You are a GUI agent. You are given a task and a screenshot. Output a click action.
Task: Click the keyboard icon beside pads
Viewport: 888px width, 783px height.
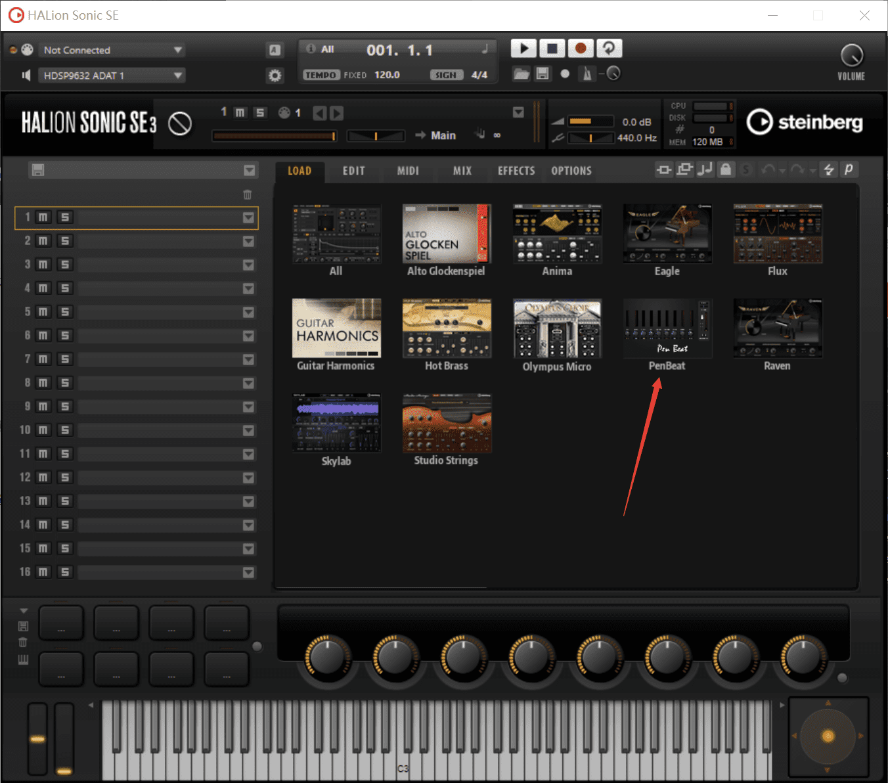tap(23, 660)
